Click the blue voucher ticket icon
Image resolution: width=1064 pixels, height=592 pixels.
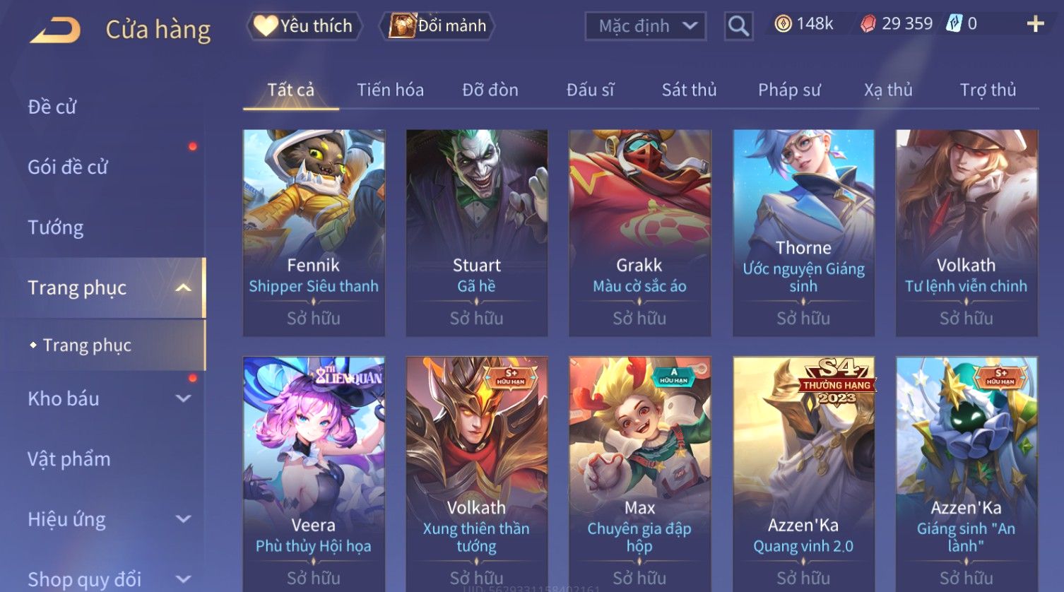954,24
